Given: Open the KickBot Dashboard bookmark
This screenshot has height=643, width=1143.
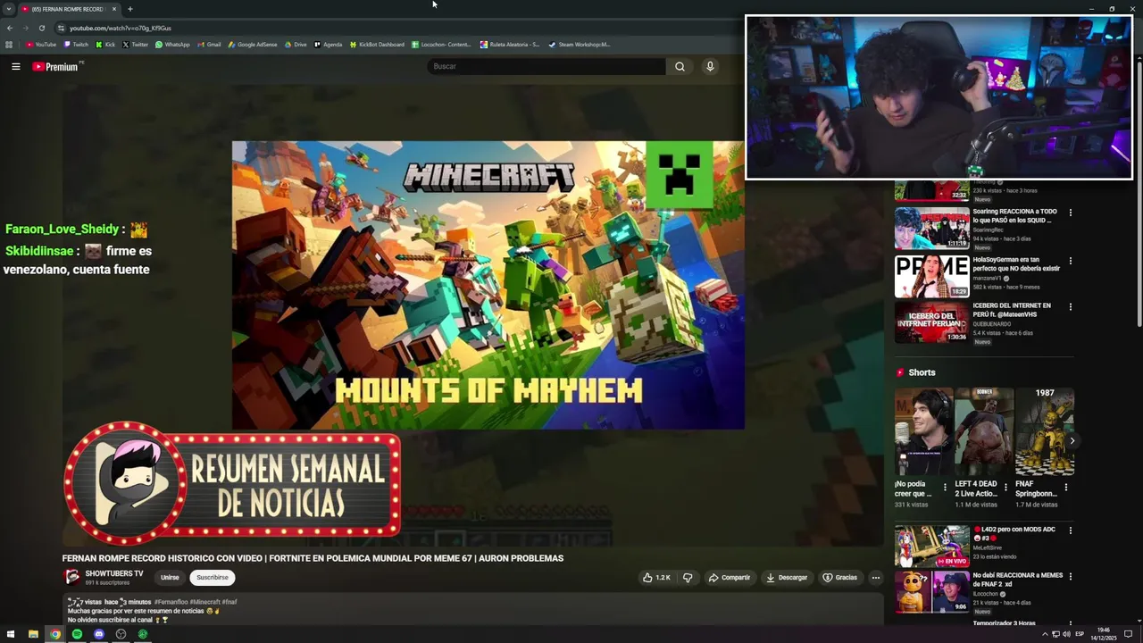Looking at the screenshot, I should pos(377,45).
